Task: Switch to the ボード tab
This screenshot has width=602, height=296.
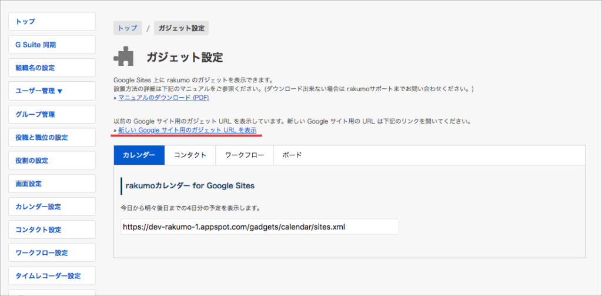Action: point(292,155)
